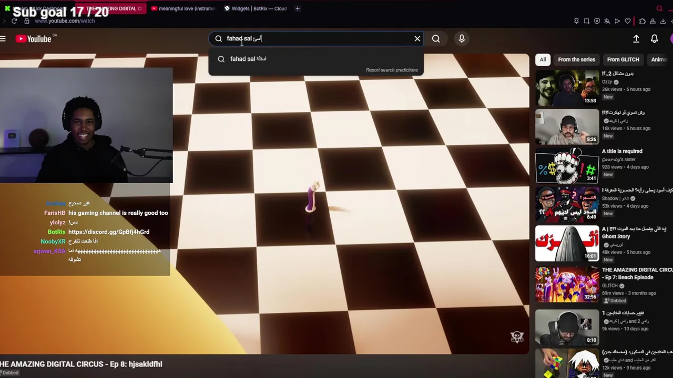The height and width of the screenshot is (378, 673).
Task: Switch to THE AMAZING DIGITAL CIRCUS tab
Action: point(110,8)
